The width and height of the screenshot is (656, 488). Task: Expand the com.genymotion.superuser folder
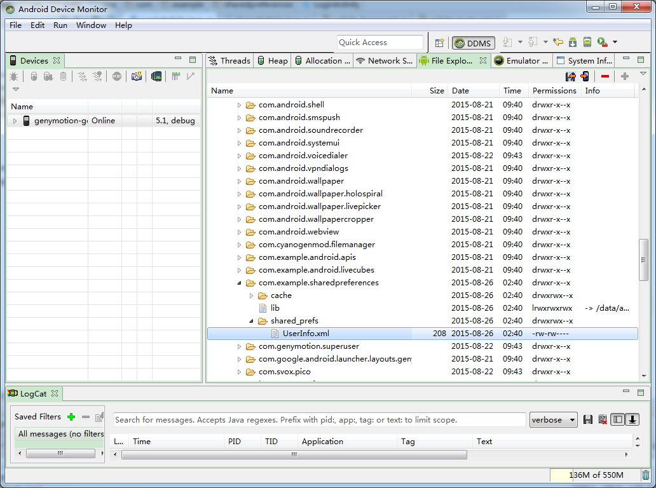click(239, 347)
